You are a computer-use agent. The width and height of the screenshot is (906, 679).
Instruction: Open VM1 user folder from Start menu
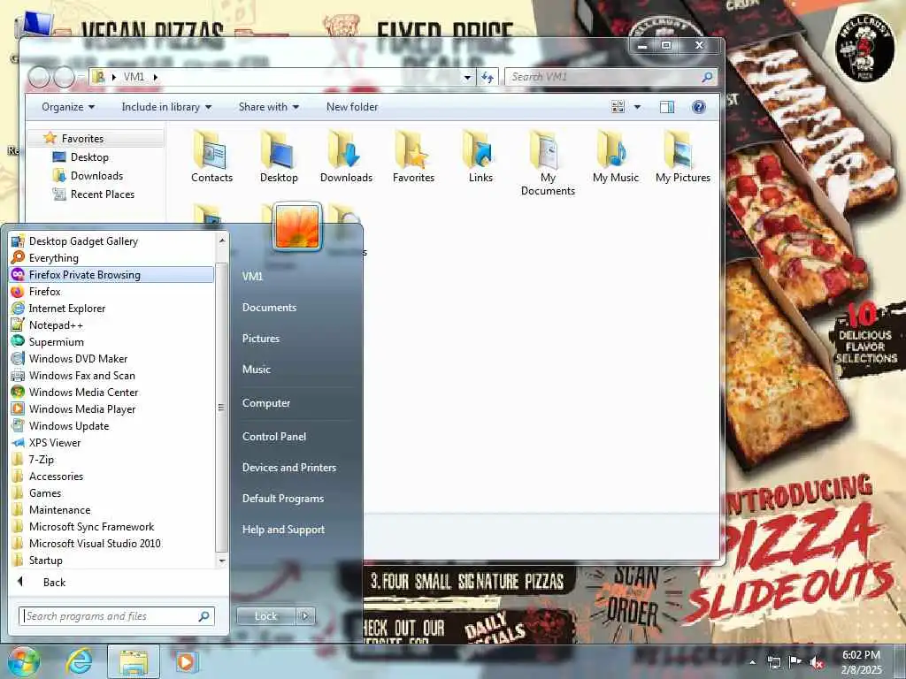pos(252,276)
